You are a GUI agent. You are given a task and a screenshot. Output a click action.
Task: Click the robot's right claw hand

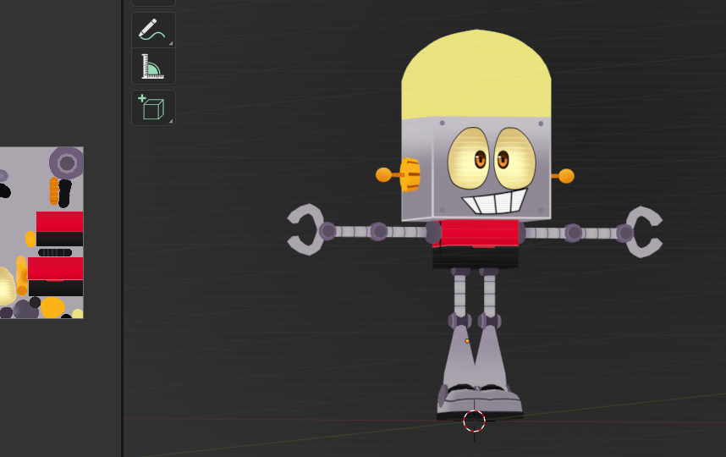pos(645,232)
